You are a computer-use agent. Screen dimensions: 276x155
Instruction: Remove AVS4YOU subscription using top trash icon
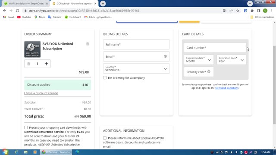coord(88,44)
